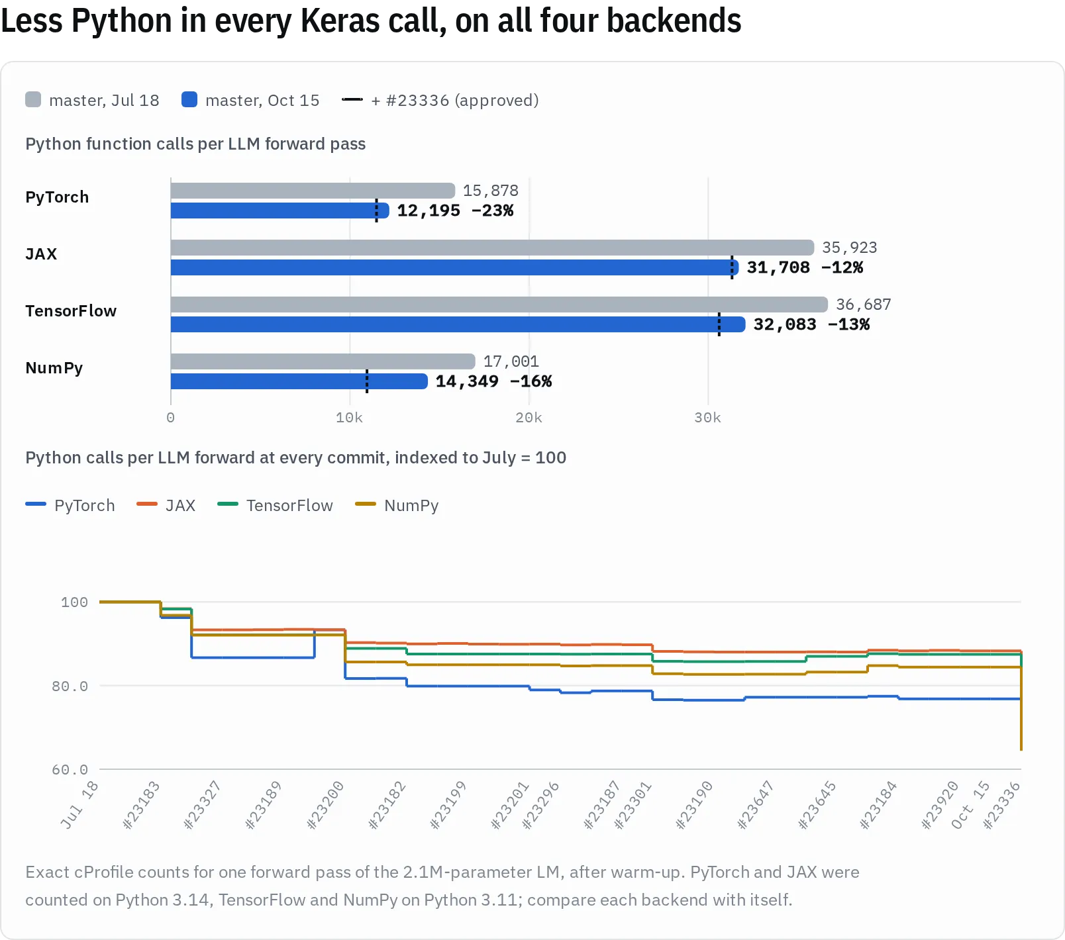The width and height of the screenshot is (1065, 940).
Task: Click the 'indexed to July = 100' subtitle
Action: point(481,457)
